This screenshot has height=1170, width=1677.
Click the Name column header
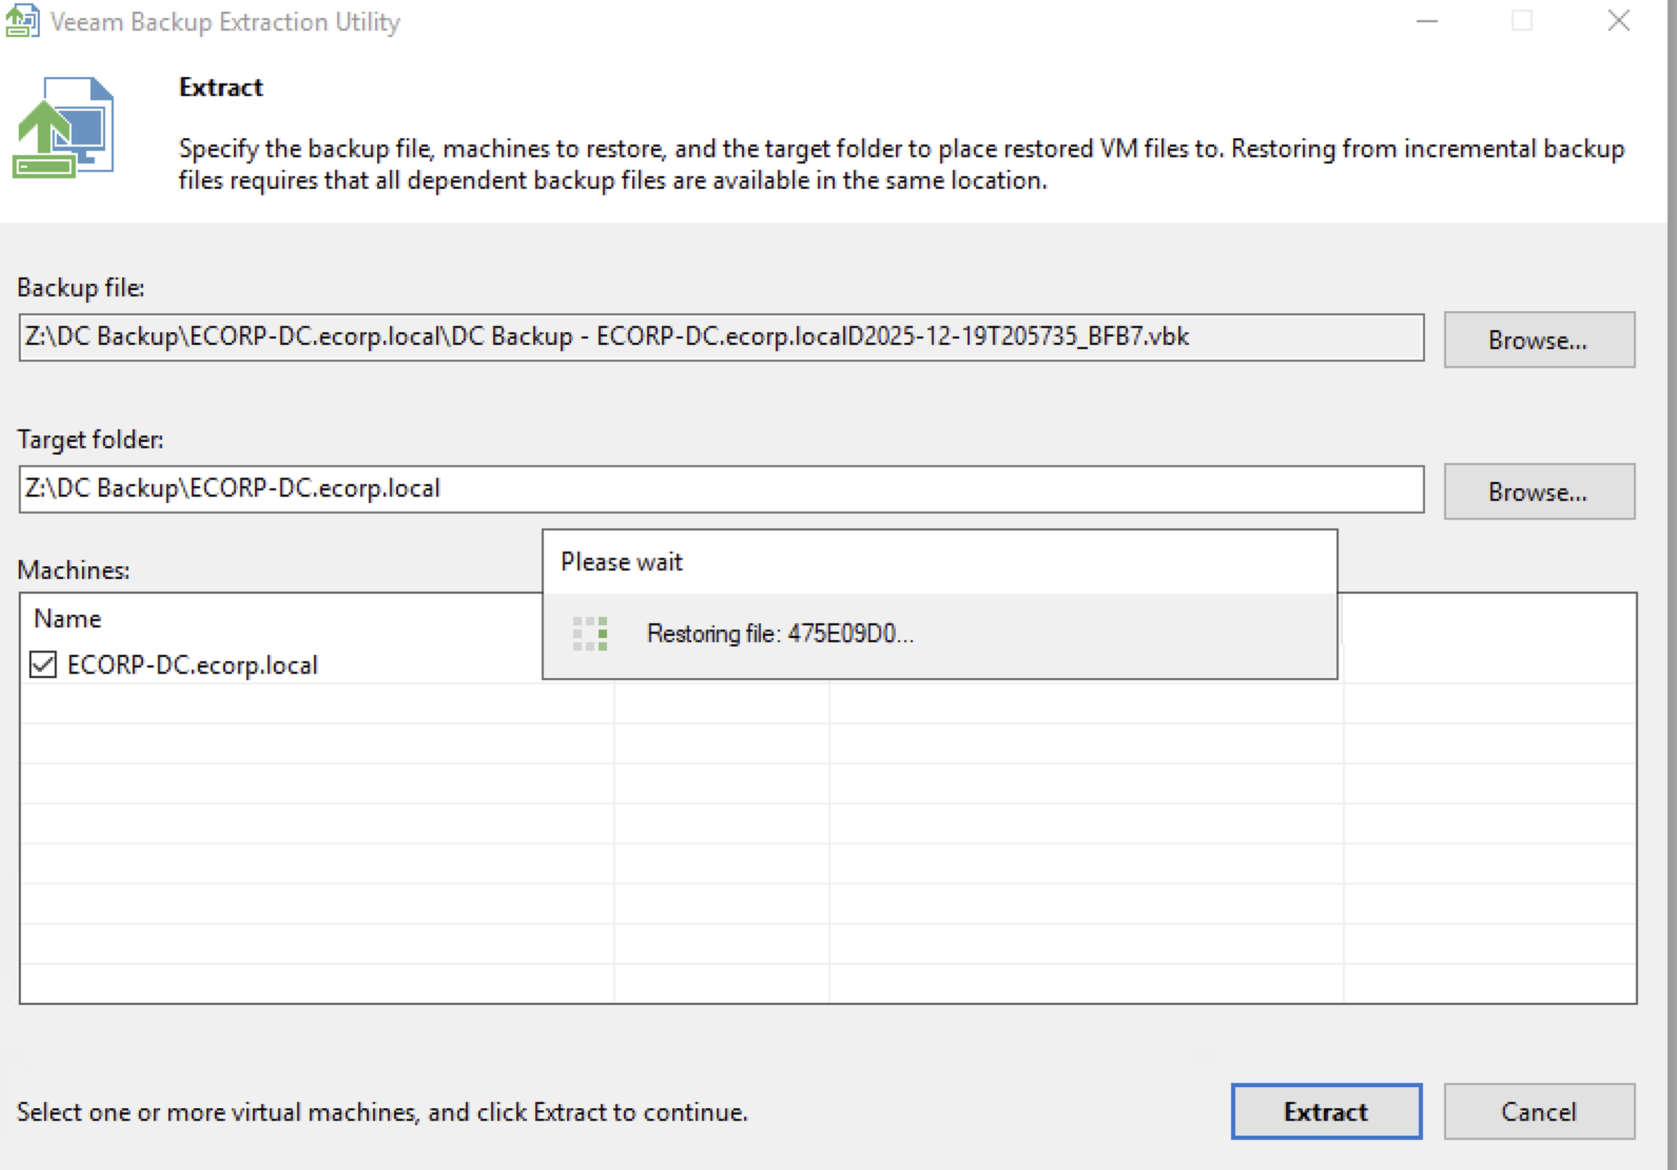[68, 618]
